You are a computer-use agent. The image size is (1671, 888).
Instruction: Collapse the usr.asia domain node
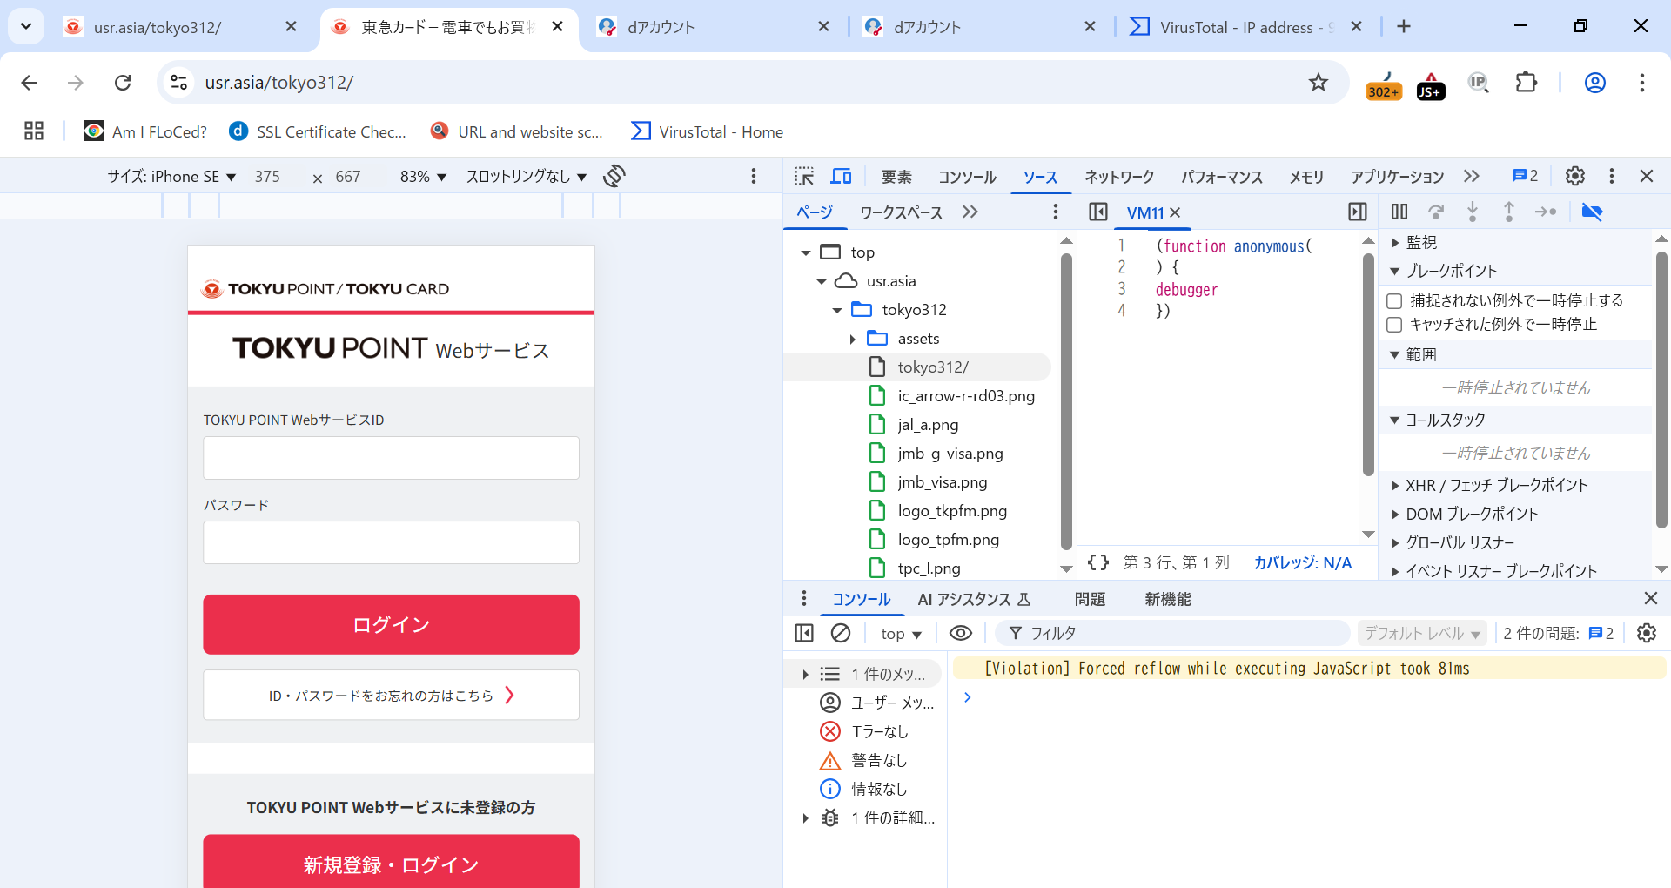click(x=822, y=281)
